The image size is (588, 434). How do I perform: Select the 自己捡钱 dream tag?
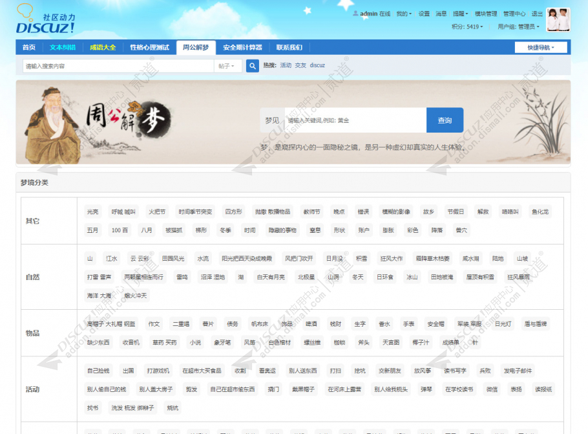[x=98, y=371]
